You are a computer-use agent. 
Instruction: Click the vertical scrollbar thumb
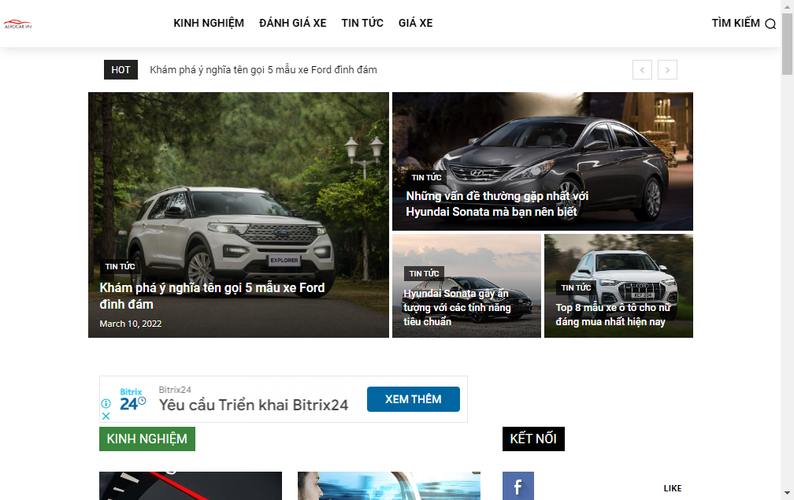click(788, 45)
